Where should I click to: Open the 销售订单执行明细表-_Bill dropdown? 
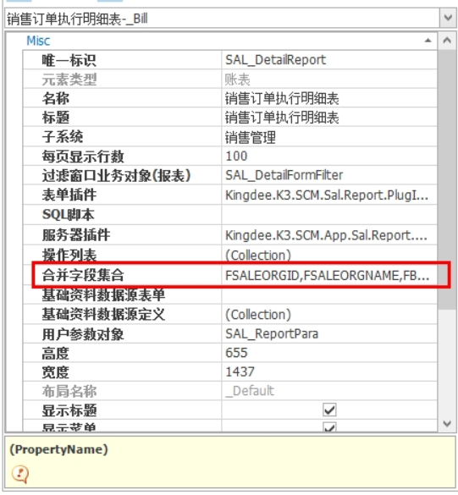coord(448,18)
